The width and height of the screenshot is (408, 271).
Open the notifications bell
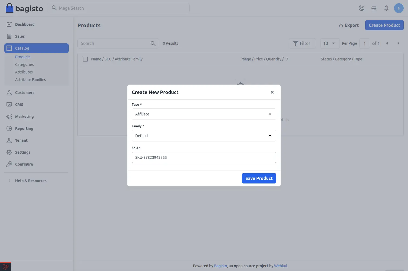tap(386, 8)
